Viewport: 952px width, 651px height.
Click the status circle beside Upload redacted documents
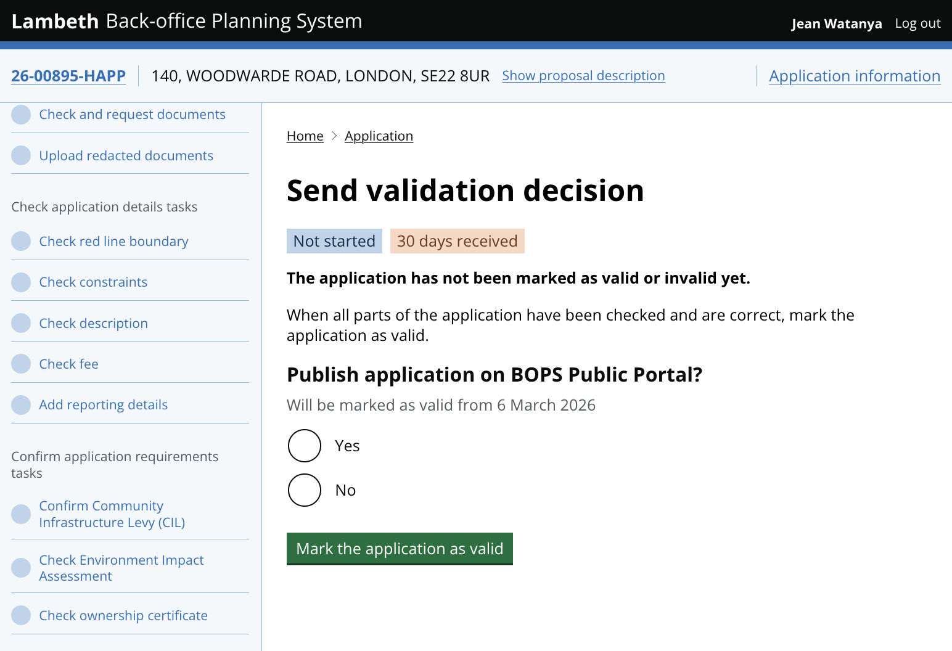[x=21, y=155]
